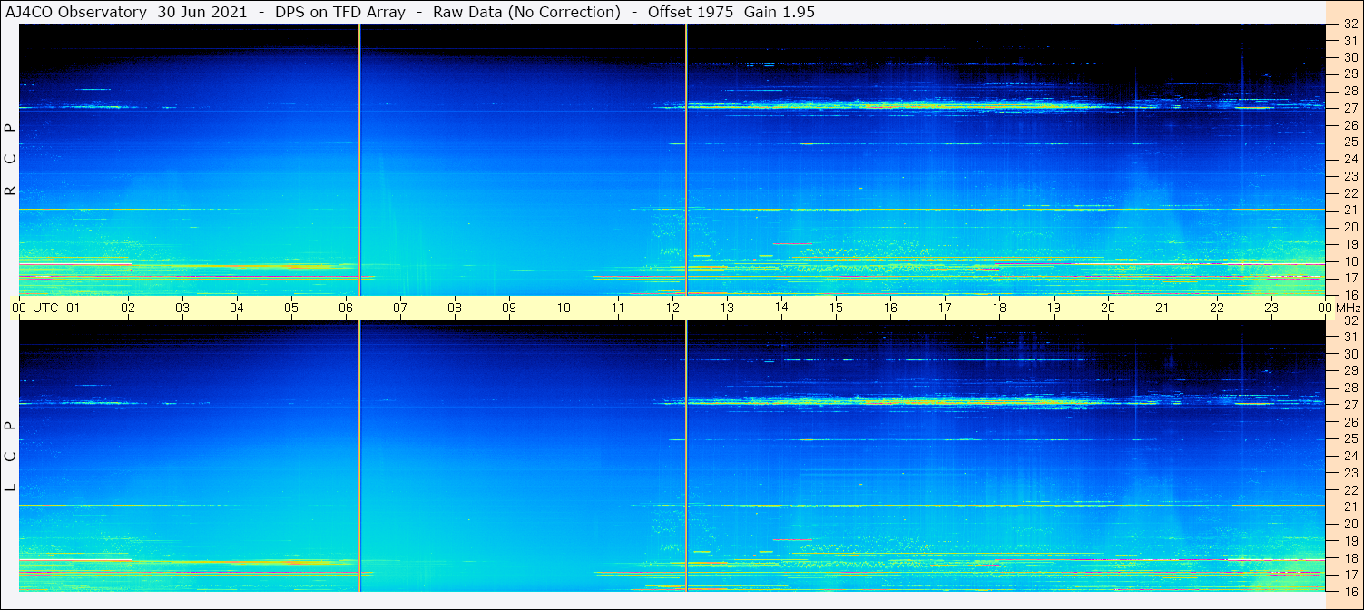Click the 02 hour axis label

[128, 308]
